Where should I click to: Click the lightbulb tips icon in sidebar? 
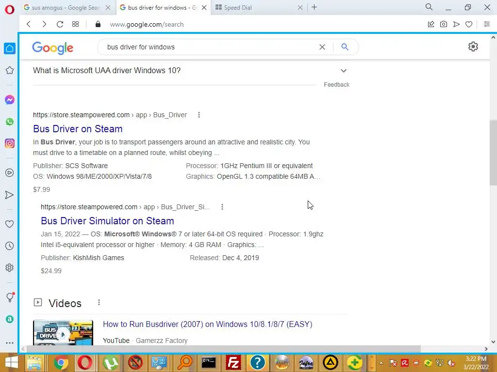click(10, 297)
